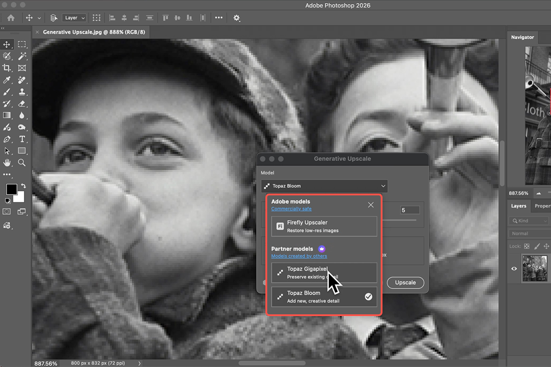551x367 pixels.
Task: Expand the Normal blend mode dropdown
Action: (x=528, y=234)
